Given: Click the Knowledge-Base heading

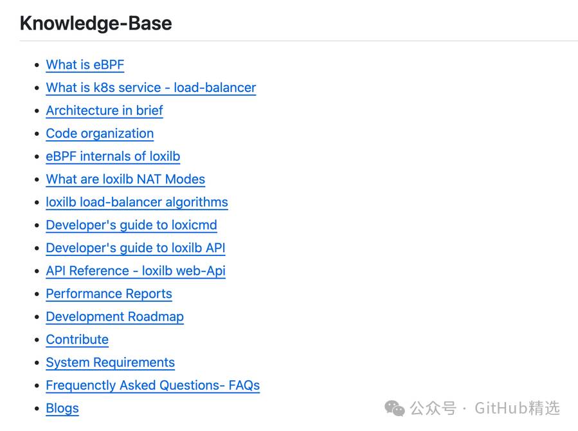Looking at the screenshot, I should (96, 23).
